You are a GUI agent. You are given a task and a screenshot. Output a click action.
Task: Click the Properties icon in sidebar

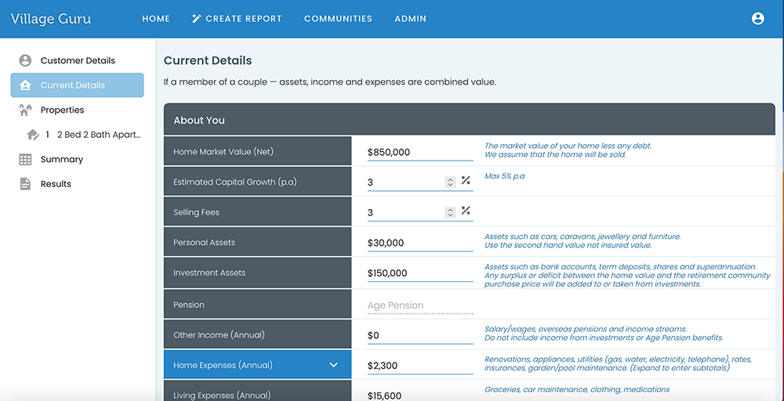[x=25, y=110]
